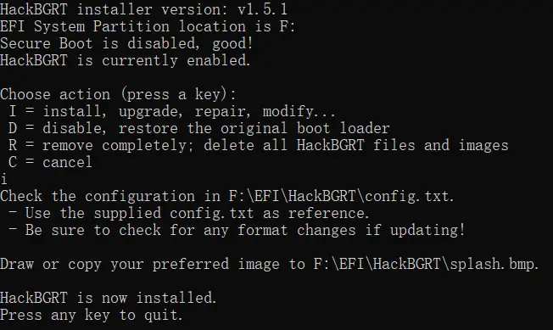Click the EFI System Partition location text
Screen dimensions: 553x330
[x=148, y=27]
